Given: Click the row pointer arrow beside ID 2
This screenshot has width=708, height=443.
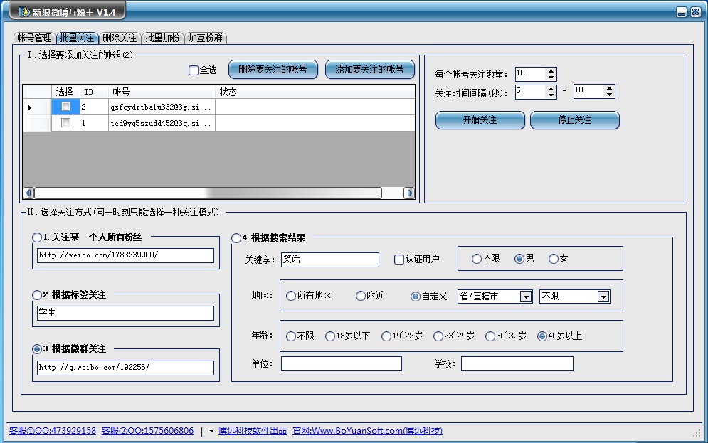Looking at the screenshot, I should click(x=29, y=107).
